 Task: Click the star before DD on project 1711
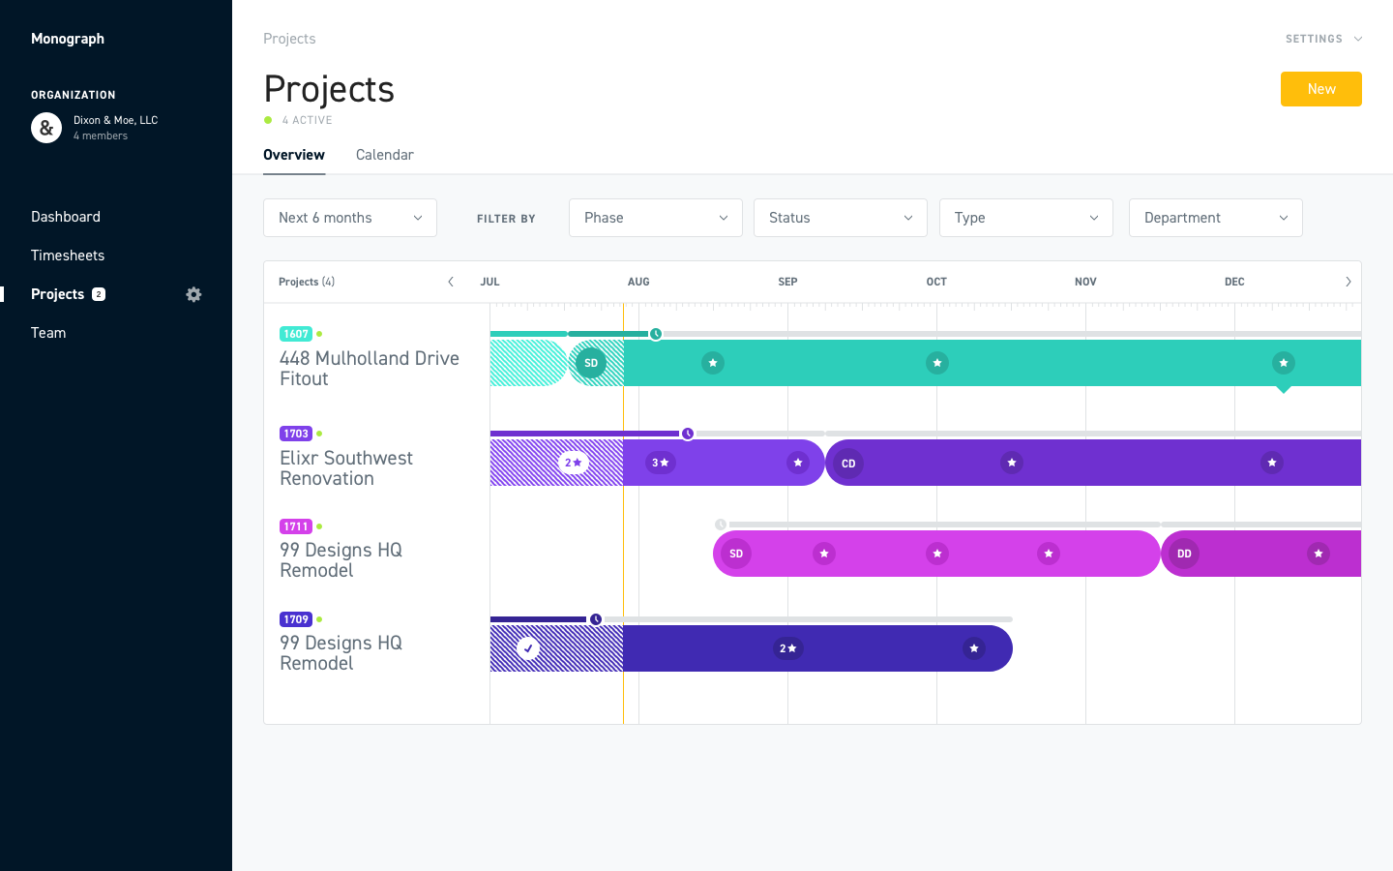(x=1049, y=554)
